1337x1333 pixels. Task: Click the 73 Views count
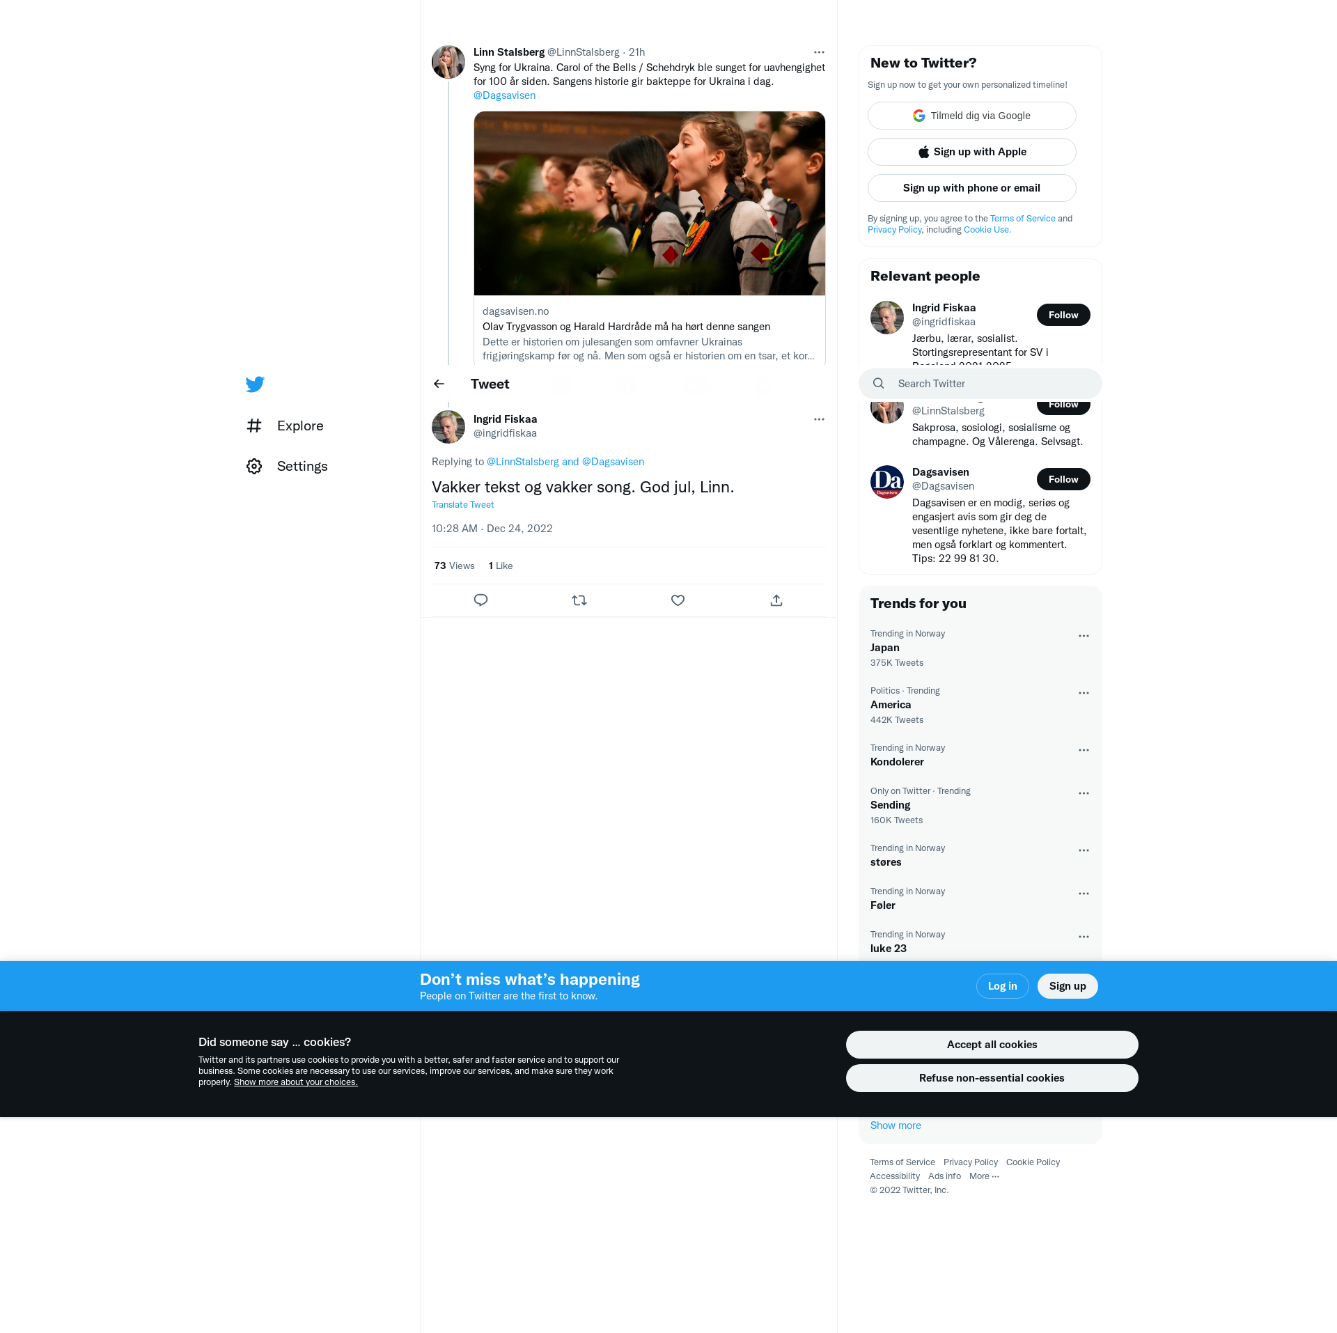[x=454, y=566]
